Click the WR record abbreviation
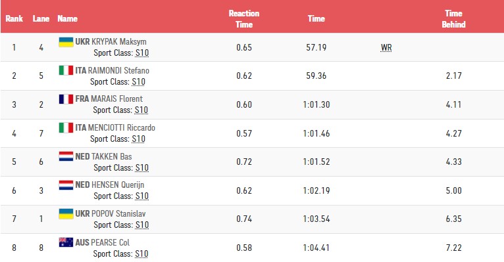 tap(386, 48)
